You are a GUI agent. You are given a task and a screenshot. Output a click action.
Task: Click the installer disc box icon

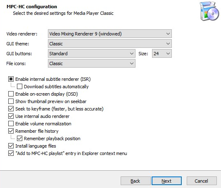coord(209,11)
